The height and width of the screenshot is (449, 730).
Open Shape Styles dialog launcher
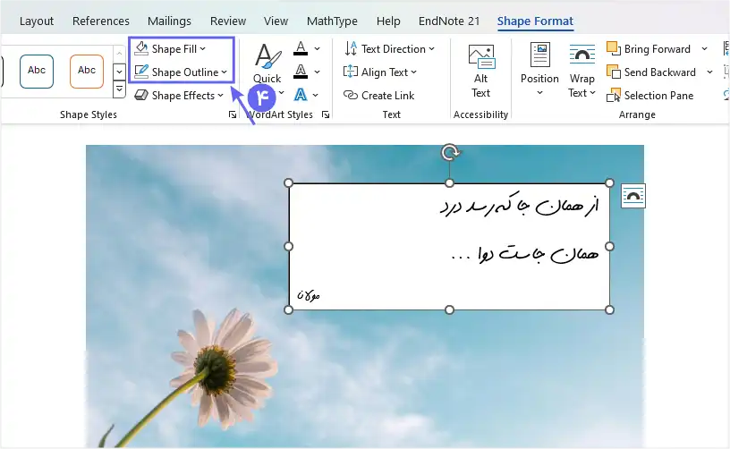(x=233, y=114)
